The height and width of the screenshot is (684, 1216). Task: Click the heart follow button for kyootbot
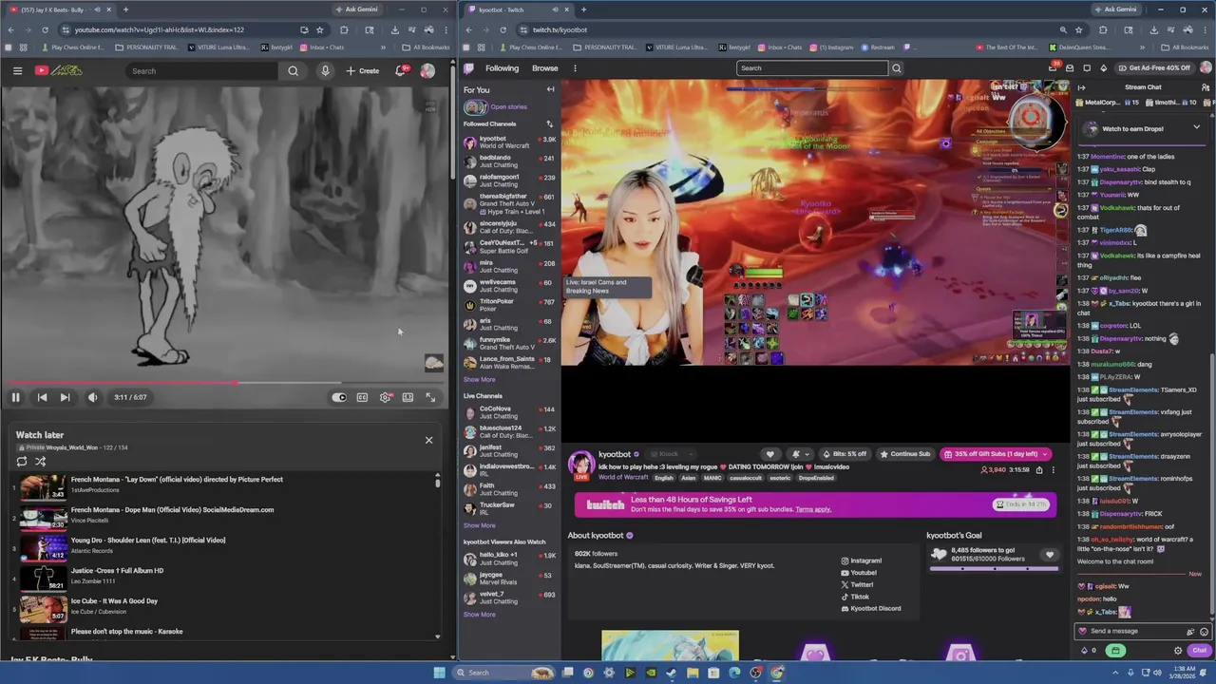coord(770,454)
